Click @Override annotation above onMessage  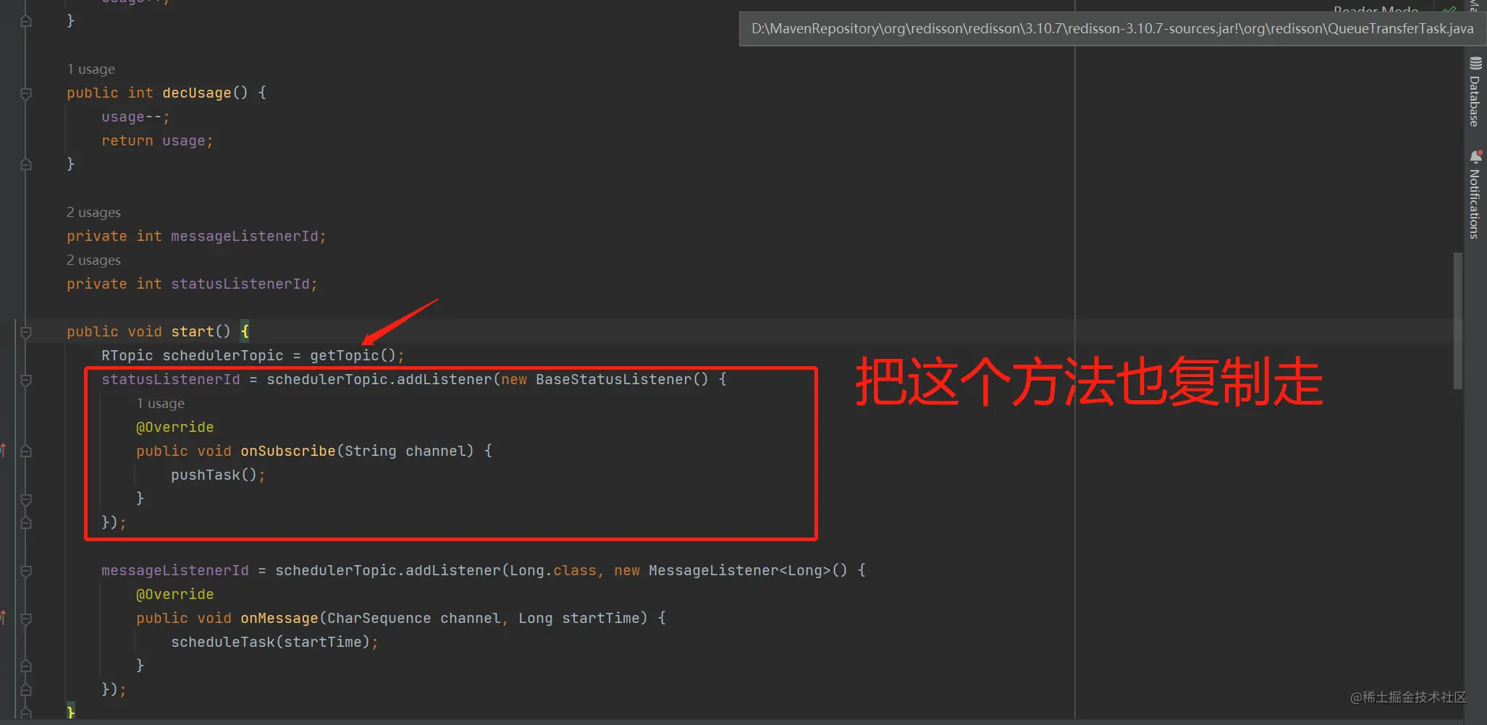coord(175,594)
